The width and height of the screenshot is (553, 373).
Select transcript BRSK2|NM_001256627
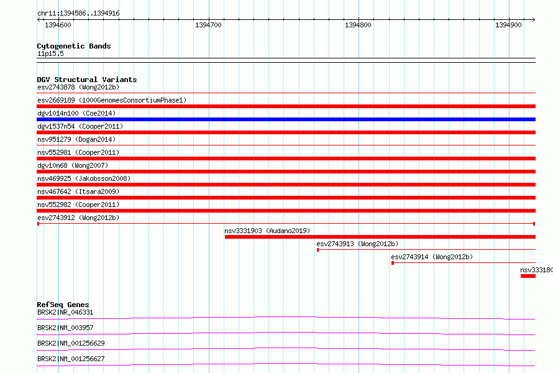(x=71, y=359)
